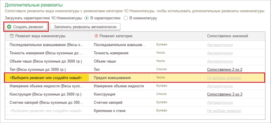
Task: Open the Сопоставлено 3 из 3 link
Action: 224,94
